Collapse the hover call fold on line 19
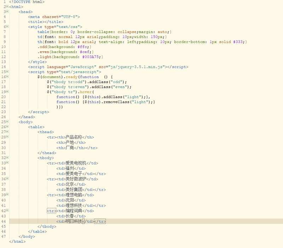 click(7, 91)
